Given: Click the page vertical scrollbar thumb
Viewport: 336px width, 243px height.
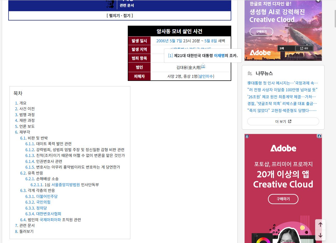Looking at the screenshot, I should coord(335,18).
